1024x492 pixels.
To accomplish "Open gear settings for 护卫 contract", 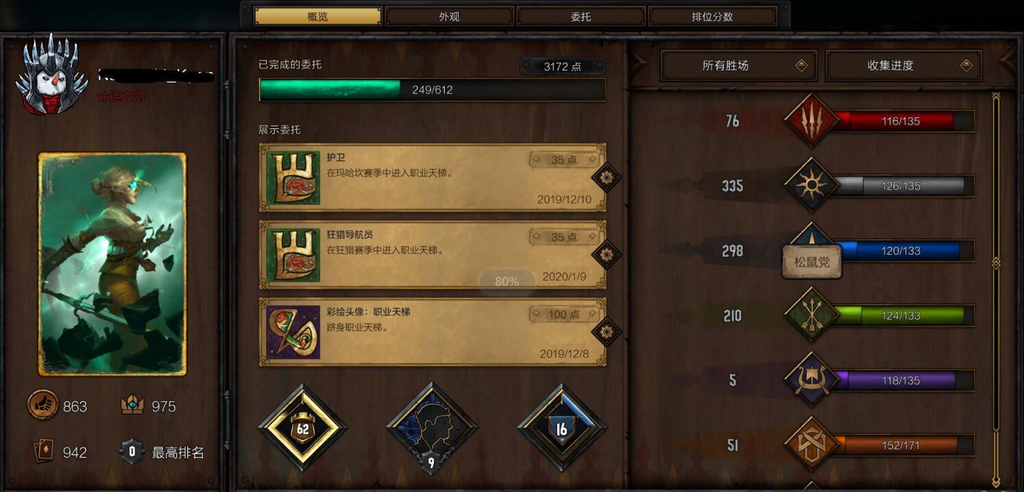I will coord(606,178).
